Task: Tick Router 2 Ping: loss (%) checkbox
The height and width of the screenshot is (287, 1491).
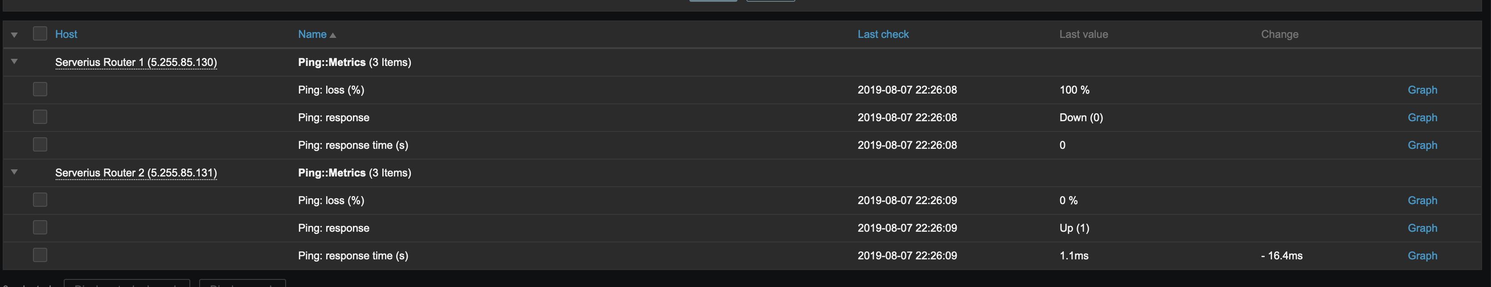Action: click(40, 200)
